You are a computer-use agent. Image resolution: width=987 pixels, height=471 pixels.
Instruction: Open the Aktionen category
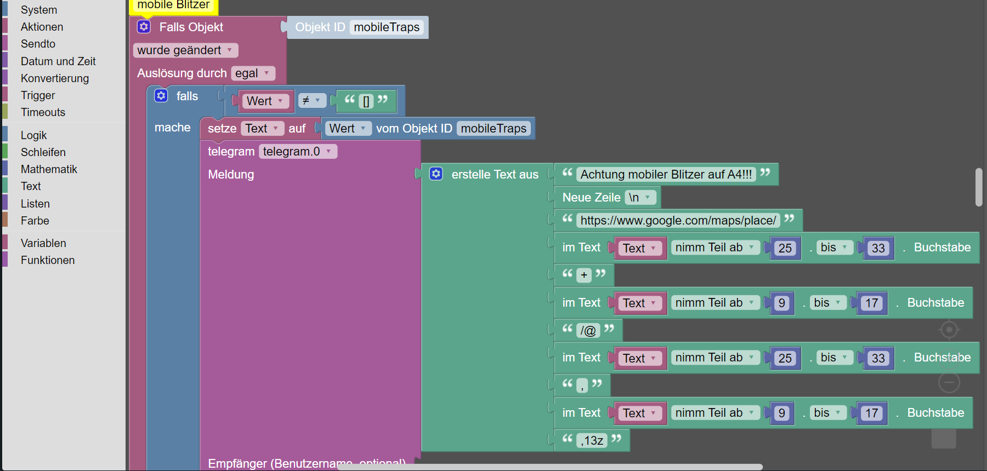(42, 27)
